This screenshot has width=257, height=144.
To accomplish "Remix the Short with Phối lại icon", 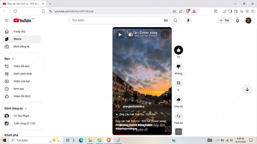I will (x=178, y=116).
